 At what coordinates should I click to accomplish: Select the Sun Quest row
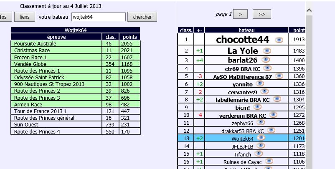coord(76,125)
